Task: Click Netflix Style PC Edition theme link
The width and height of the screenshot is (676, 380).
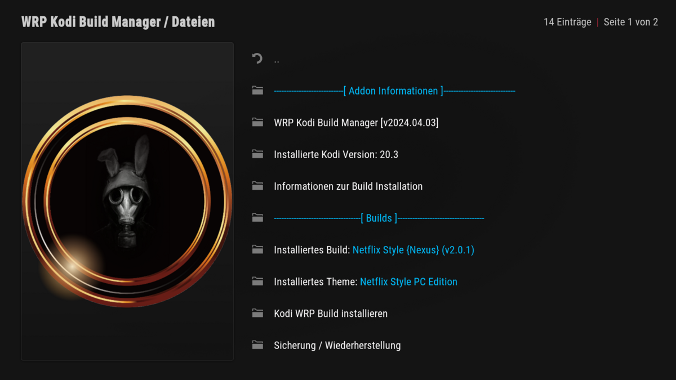Action: 408,282
